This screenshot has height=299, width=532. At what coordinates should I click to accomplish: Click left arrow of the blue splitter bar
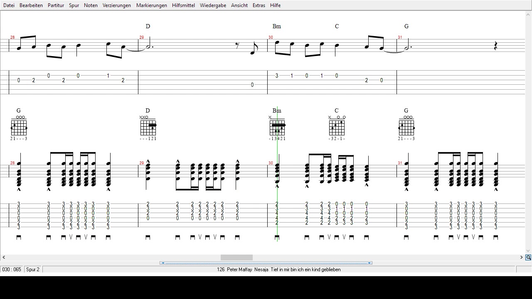point(163,263)
